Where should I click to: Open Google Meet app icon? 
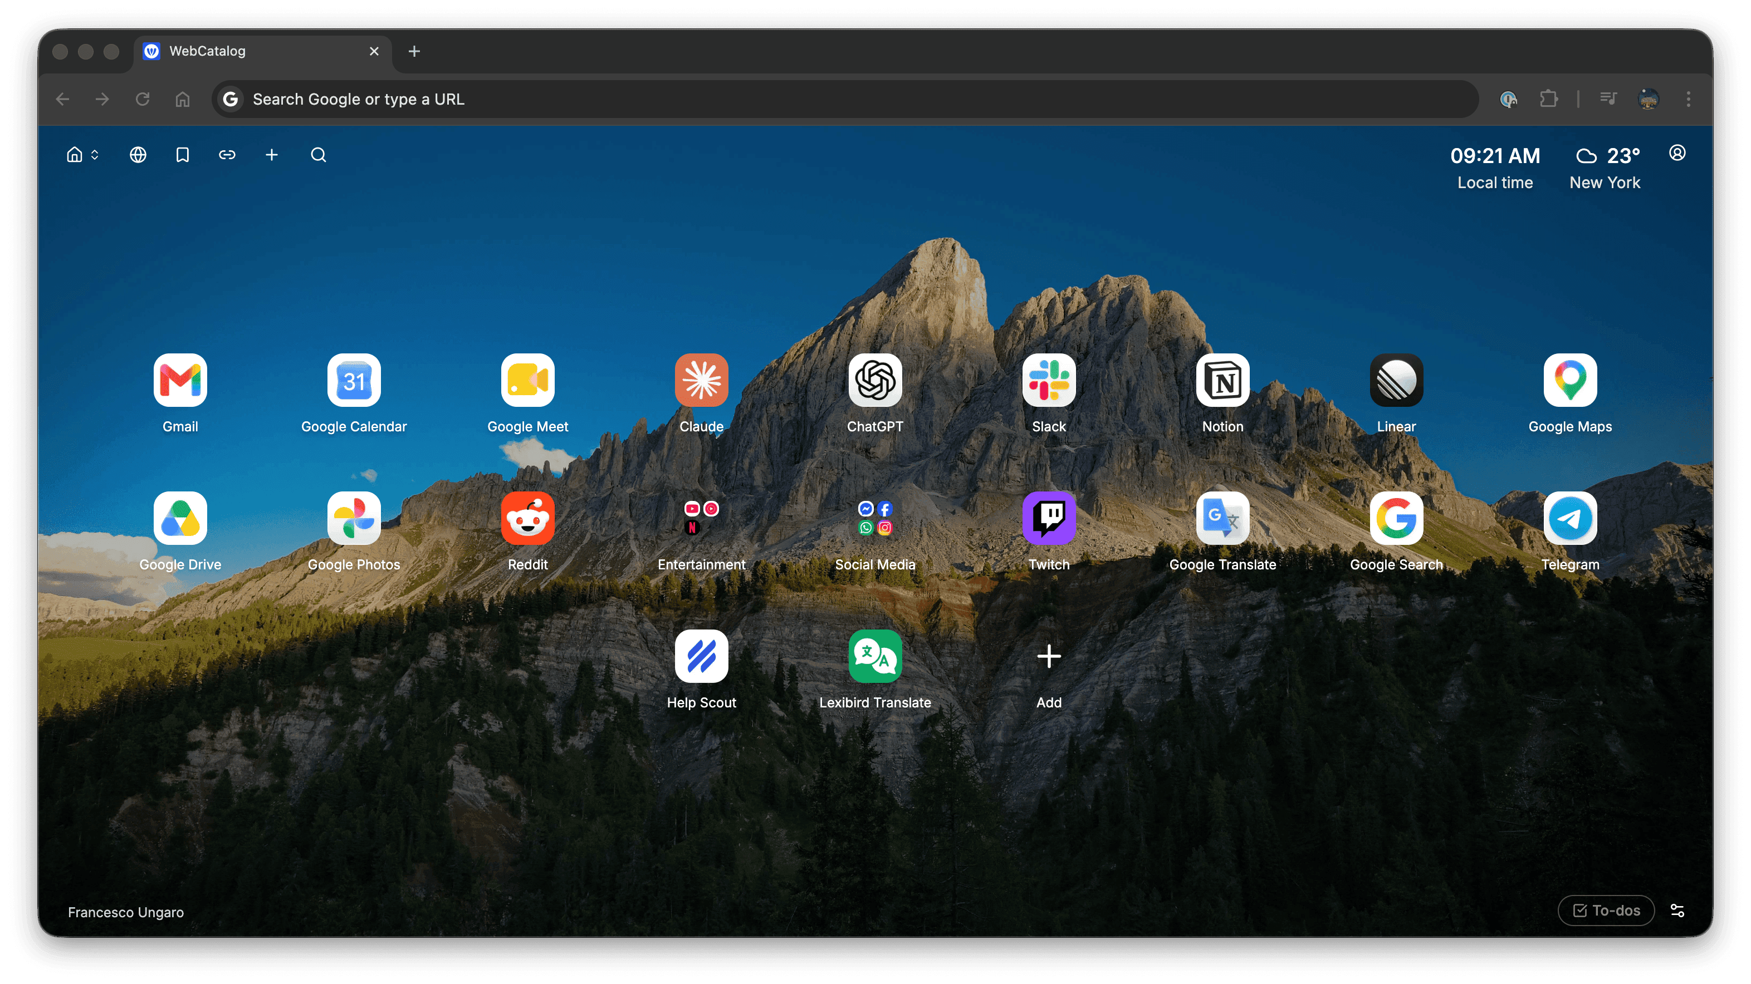[527, 380]
